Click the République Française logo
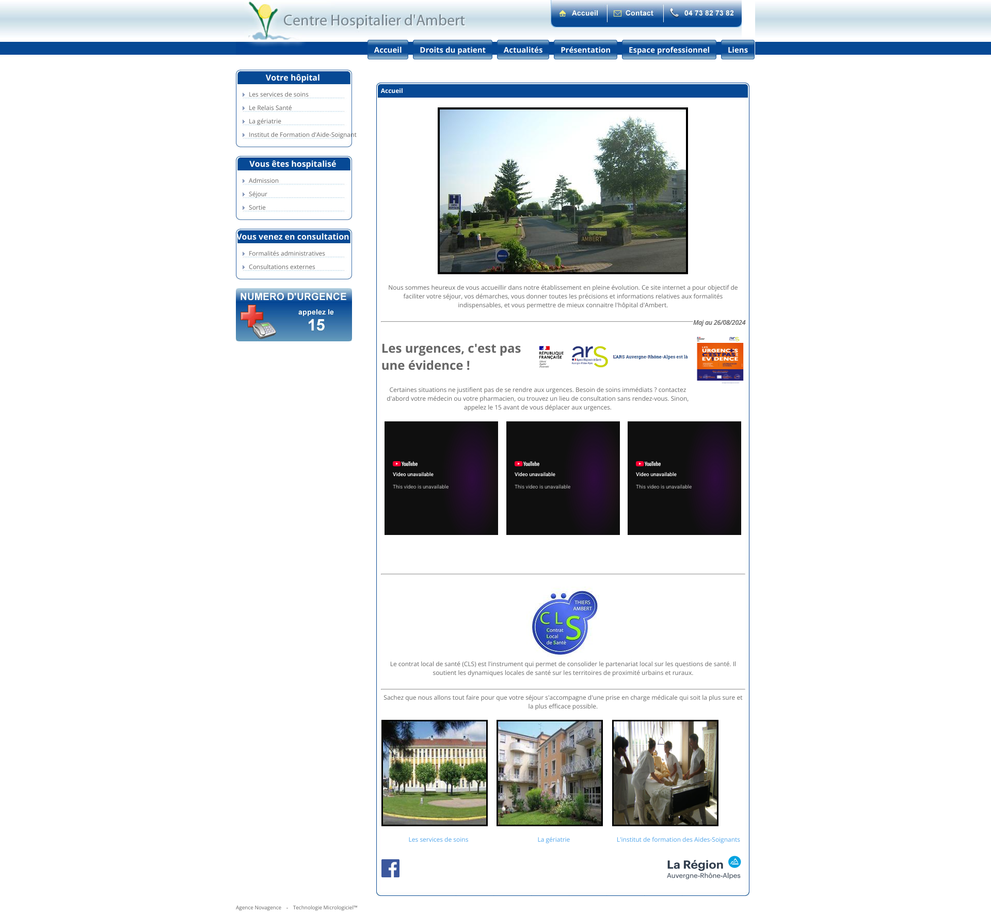This screenshot has width=991, height=914. pos(551,356)
